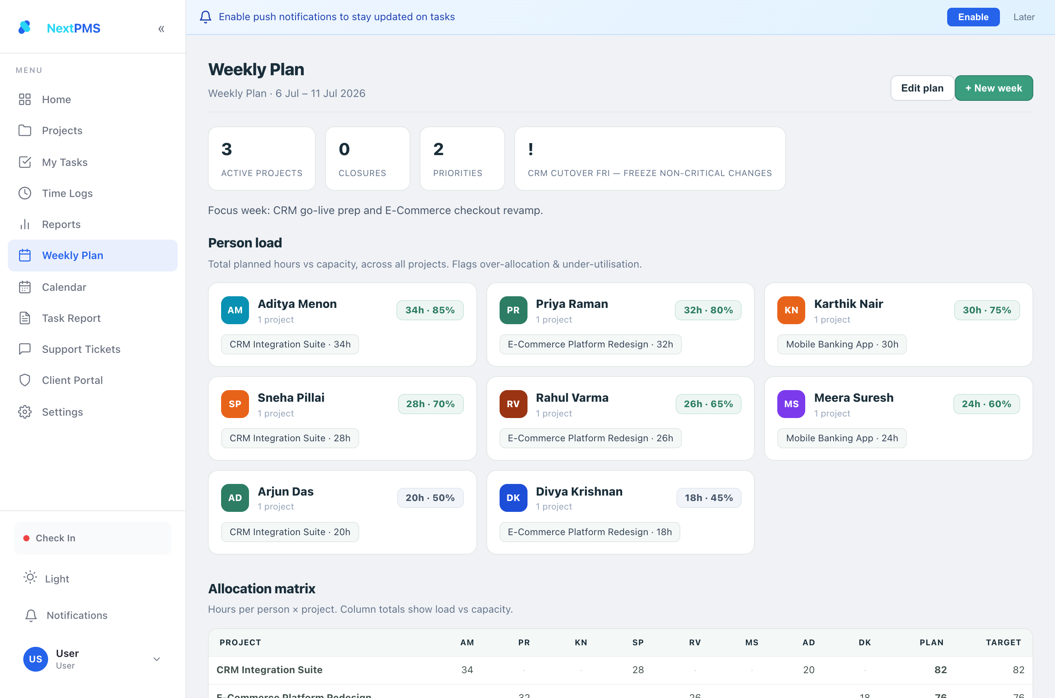Click E-Commerce Platform Redesign · 26h chip
Screen dimensions: 1055x698
click(590, 439)
